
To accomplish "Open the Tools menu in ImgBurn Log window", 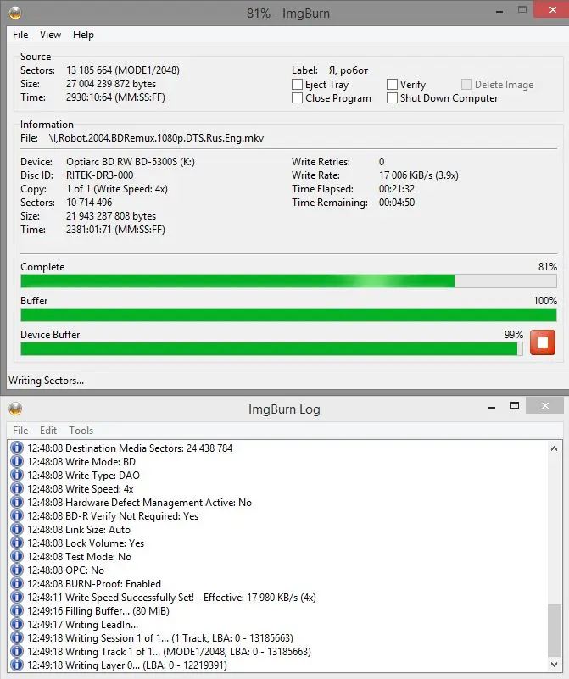I will [81, 431].
